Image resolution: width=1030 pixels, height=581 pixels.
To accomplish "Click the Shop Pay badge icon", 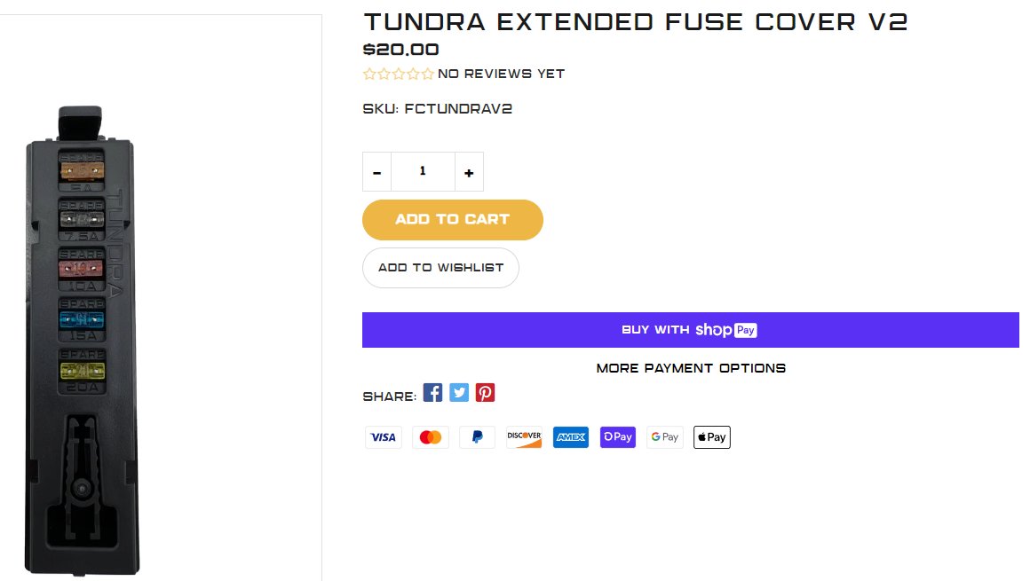I will pos(617,437).
